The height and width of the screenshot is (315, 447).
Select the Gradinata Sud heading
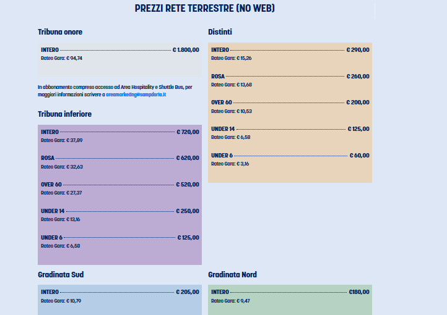click(x=61, y=275)
